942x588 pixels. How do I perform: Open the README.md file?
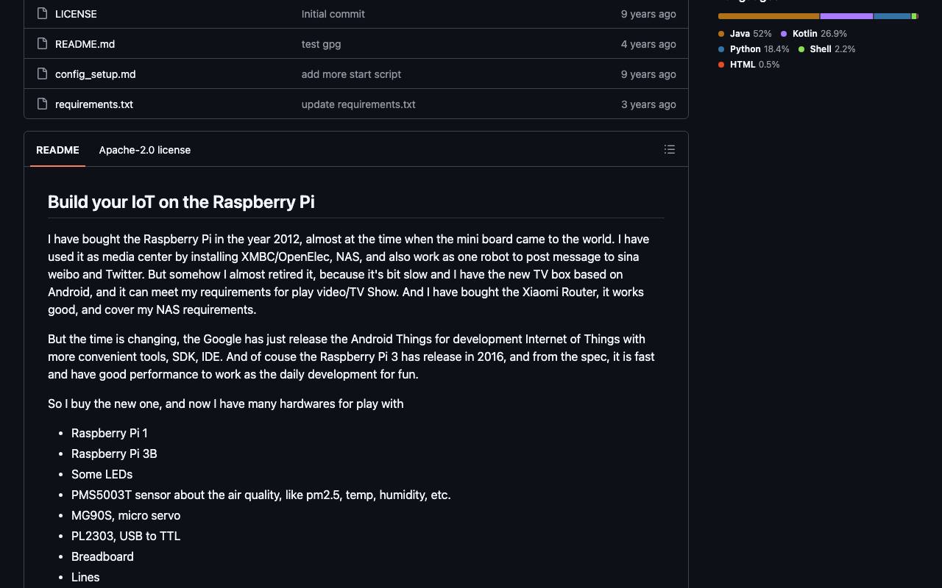85,44
